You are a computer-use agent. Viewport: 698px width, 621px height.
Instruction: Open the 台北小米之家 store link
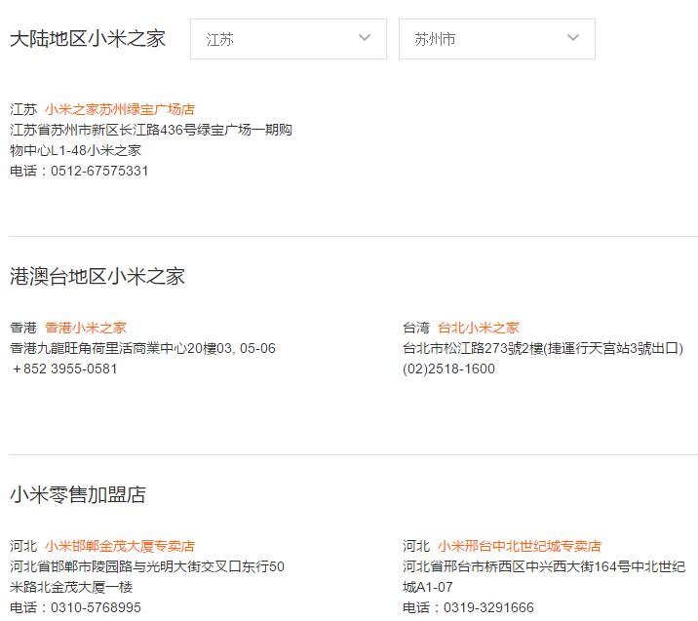tap(478, 328)
